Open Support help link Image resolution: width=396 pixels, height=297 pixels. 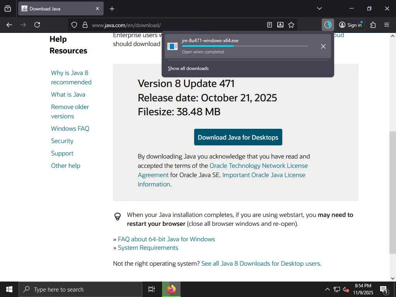[62, 153]
